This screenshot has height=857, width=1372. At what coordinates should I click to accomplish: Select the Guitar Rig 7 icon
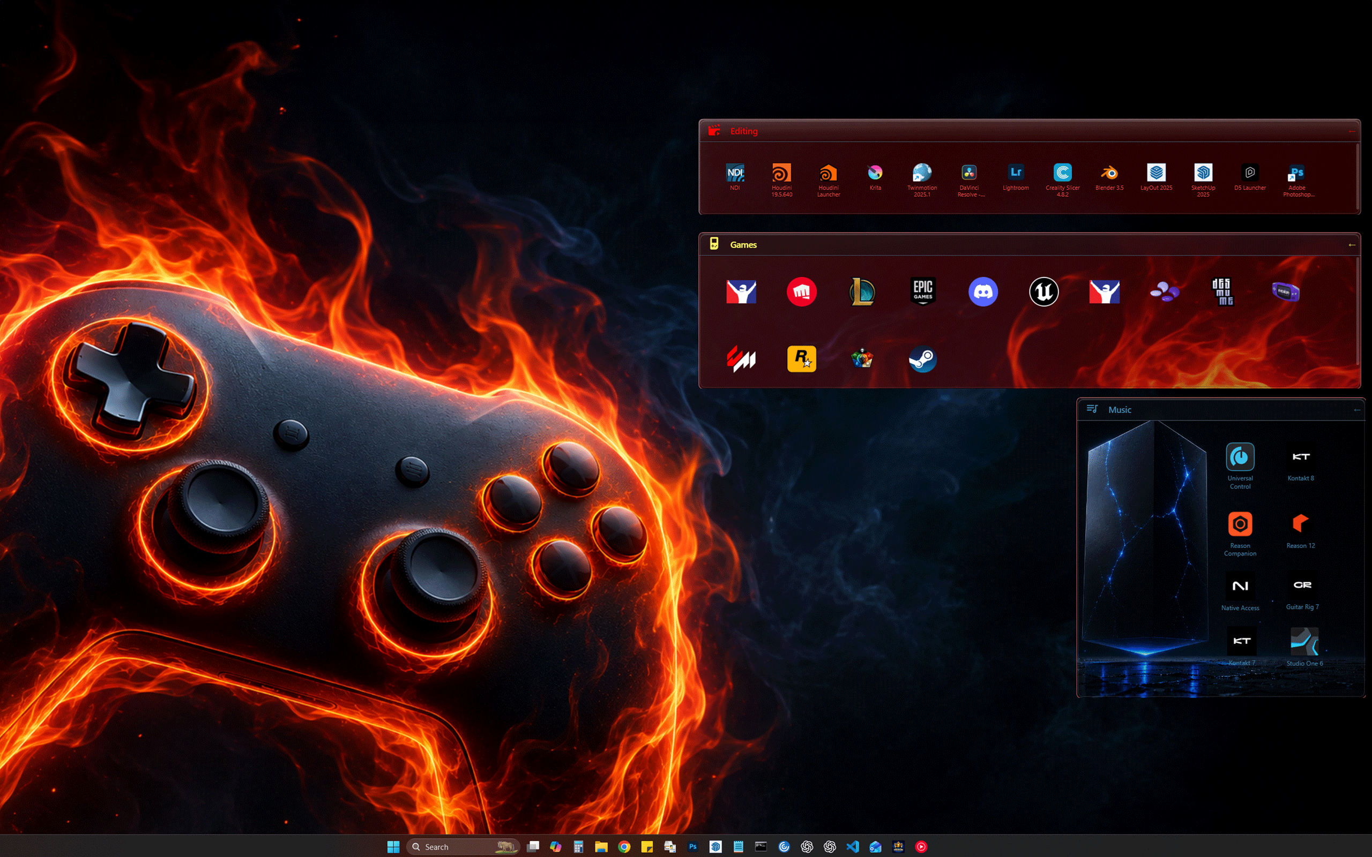click(1302, 591)
